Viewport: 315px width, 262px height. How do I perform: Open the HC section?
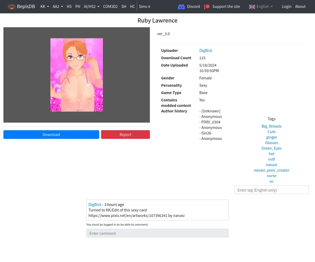pos(132,7)
